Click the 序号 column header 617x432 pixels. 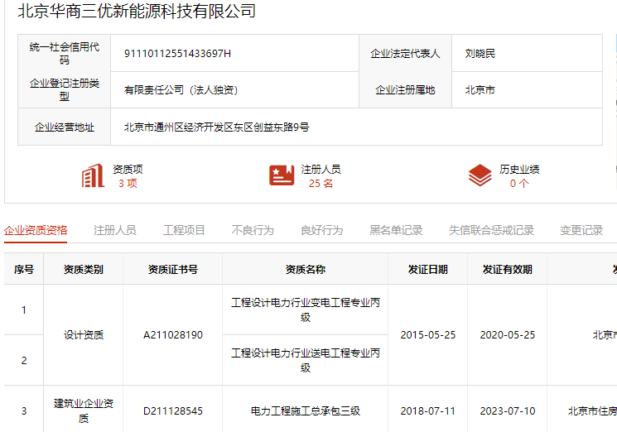24,269
